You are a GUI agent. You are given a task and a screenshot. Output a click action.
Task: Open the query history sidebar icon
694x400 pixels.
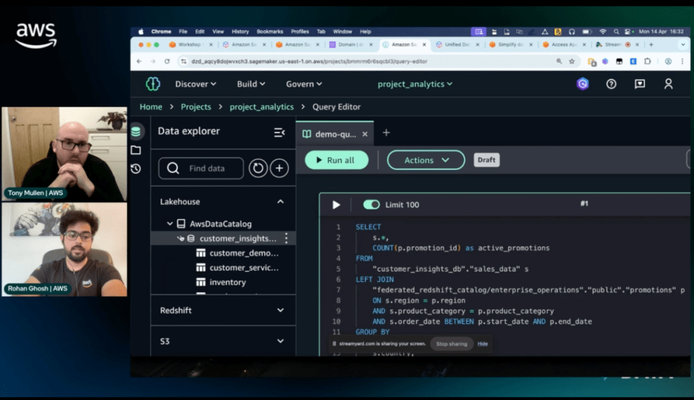[x=136, y=169]
